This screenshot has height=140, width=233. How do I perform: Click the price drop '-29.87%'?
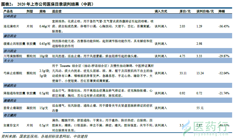coord(224,56)
